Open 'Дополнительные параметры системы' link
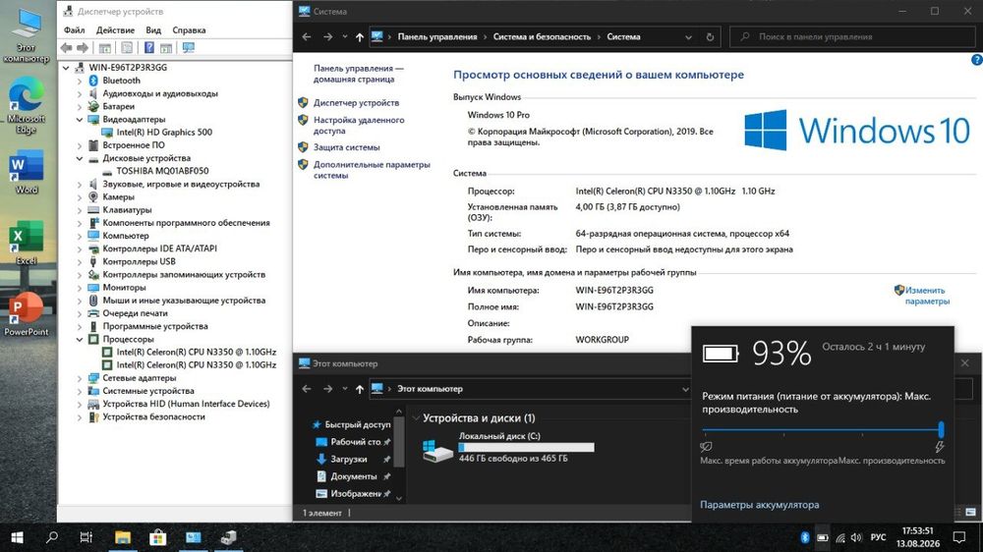This screenshot has width=983, height=552. point(372,170)
